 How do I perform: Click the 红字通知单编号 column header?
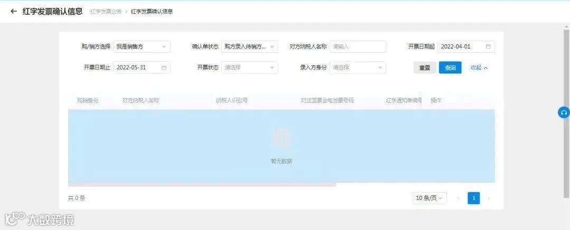[404, 101]
